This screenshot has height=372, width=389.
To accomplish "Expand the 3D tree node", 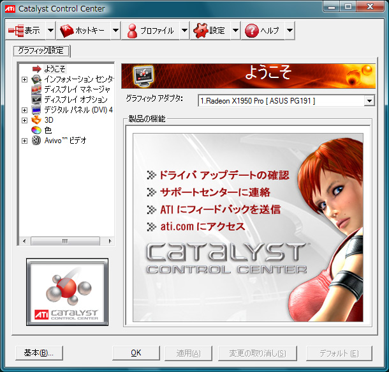I will [x=24, y=120].
